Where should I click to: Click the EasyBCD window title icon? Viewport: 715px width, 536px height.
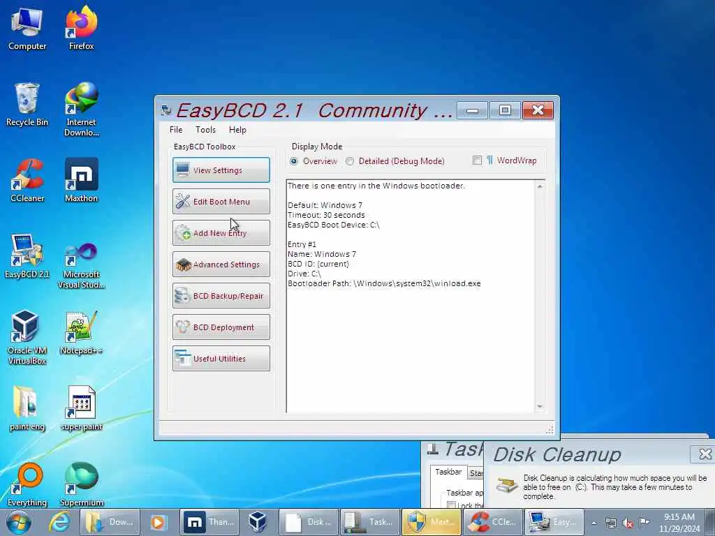point(166,110)
